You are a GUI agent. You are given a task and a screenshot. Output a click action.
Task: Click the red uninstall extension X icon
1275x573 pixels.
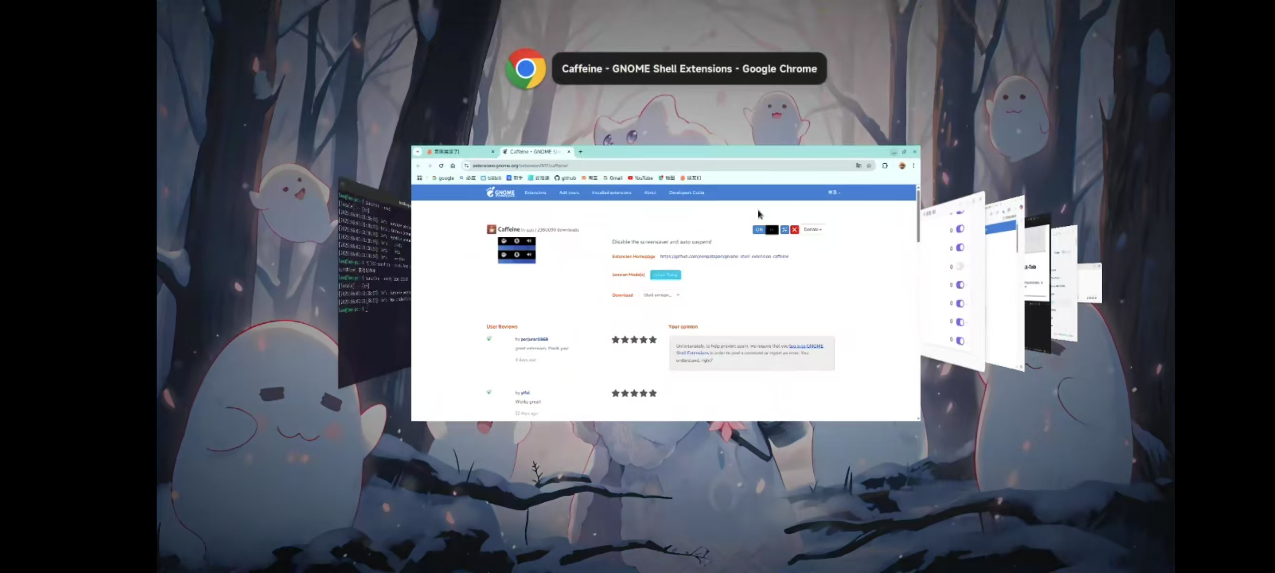[x=795, y=230]
